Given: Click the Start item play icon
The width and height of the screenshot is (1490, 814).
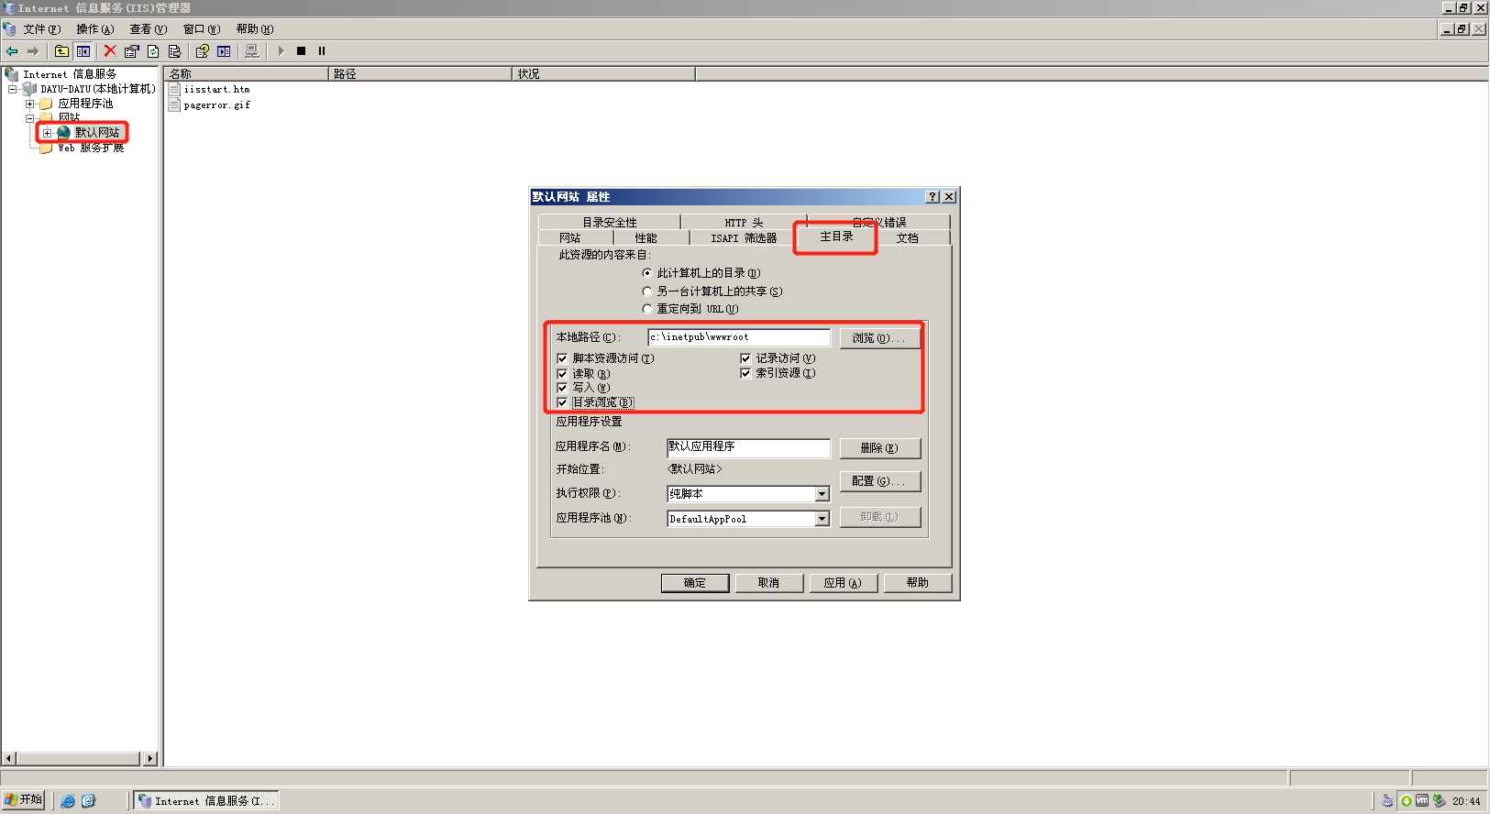Looking at the screenshot, I should [x=281, y=51].
